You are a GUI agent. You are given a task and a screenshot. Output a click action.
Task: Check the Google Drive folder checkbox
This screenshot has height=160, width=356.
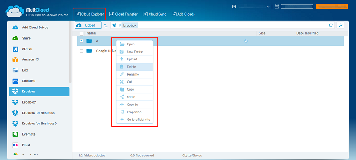[x=81, y=51]
